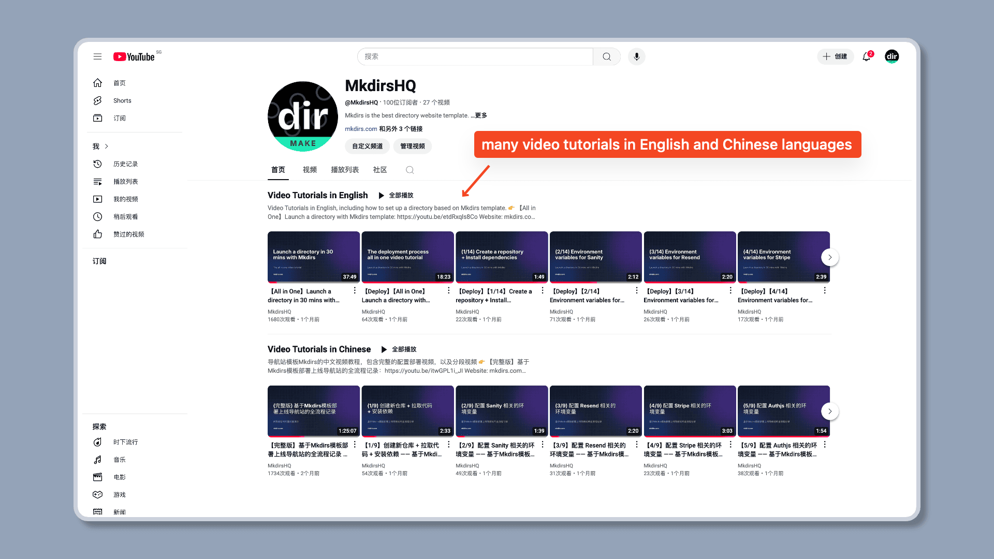Open options for All in One video
Screen dimensions: 994x559
point(355,291)
